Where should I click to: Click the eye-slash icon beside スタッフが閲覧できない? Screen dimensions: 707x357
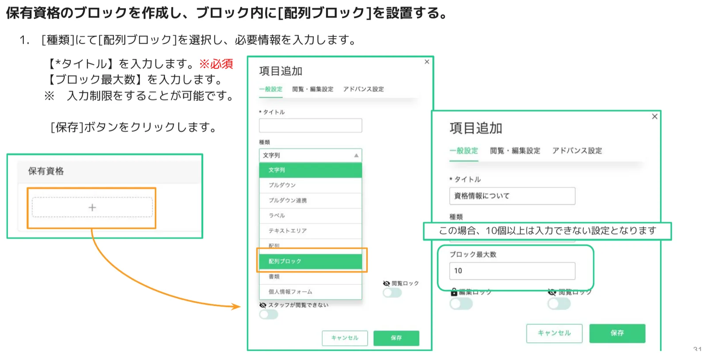click(x=263, y=305)
